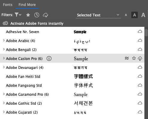Viewport: 148px width, 119px height.
Task: Select Adobe Gujarati (2) font name
Action: point(22,112)
